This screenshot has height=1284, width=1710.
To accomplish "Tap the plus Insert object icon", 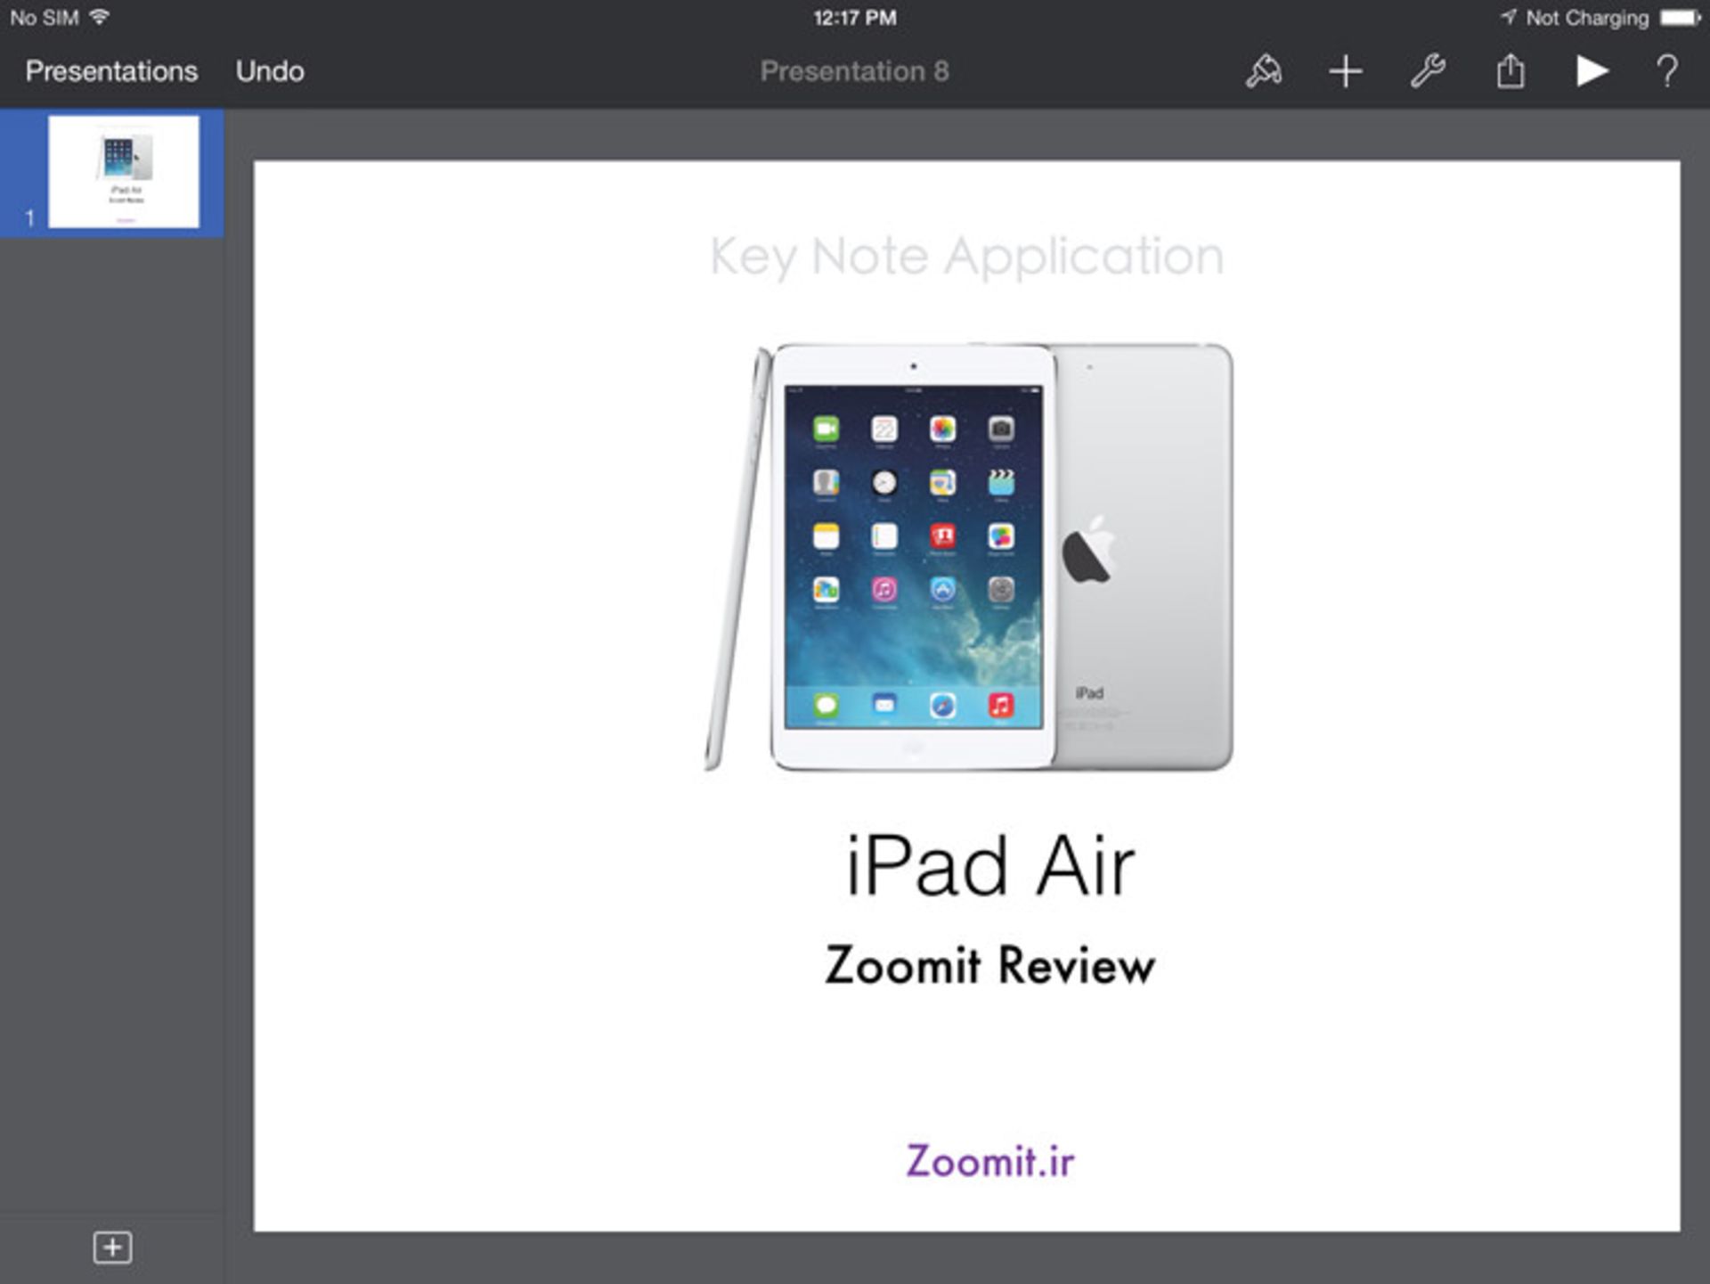I will (x=1345, y=71).
